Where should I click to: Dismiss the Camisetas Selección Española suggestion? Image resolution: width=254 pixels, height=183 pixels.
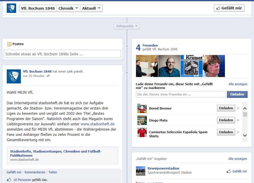click(x=238, y=132)
